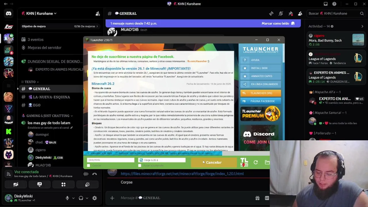The image size is (368, 207).
Task: Mute the microphone
Action: click(x=67, y=198)
